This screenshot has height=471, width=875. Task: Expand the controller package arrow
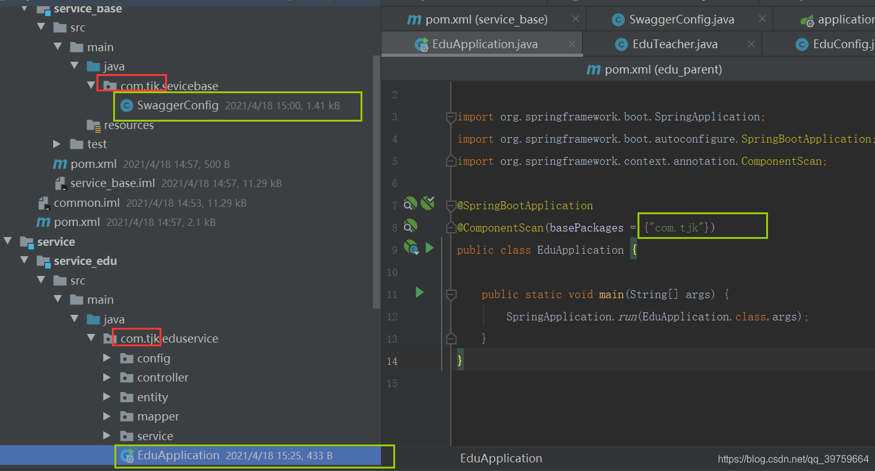108,377
